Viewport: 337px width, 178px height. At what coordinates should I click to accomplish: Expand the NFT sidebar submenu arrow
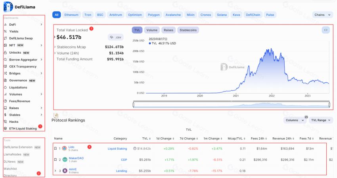(x=41, y=45)
